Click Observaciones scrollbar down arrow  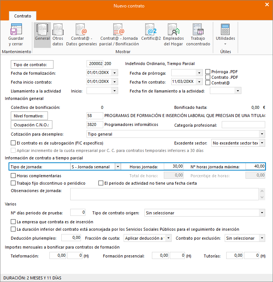262,197
